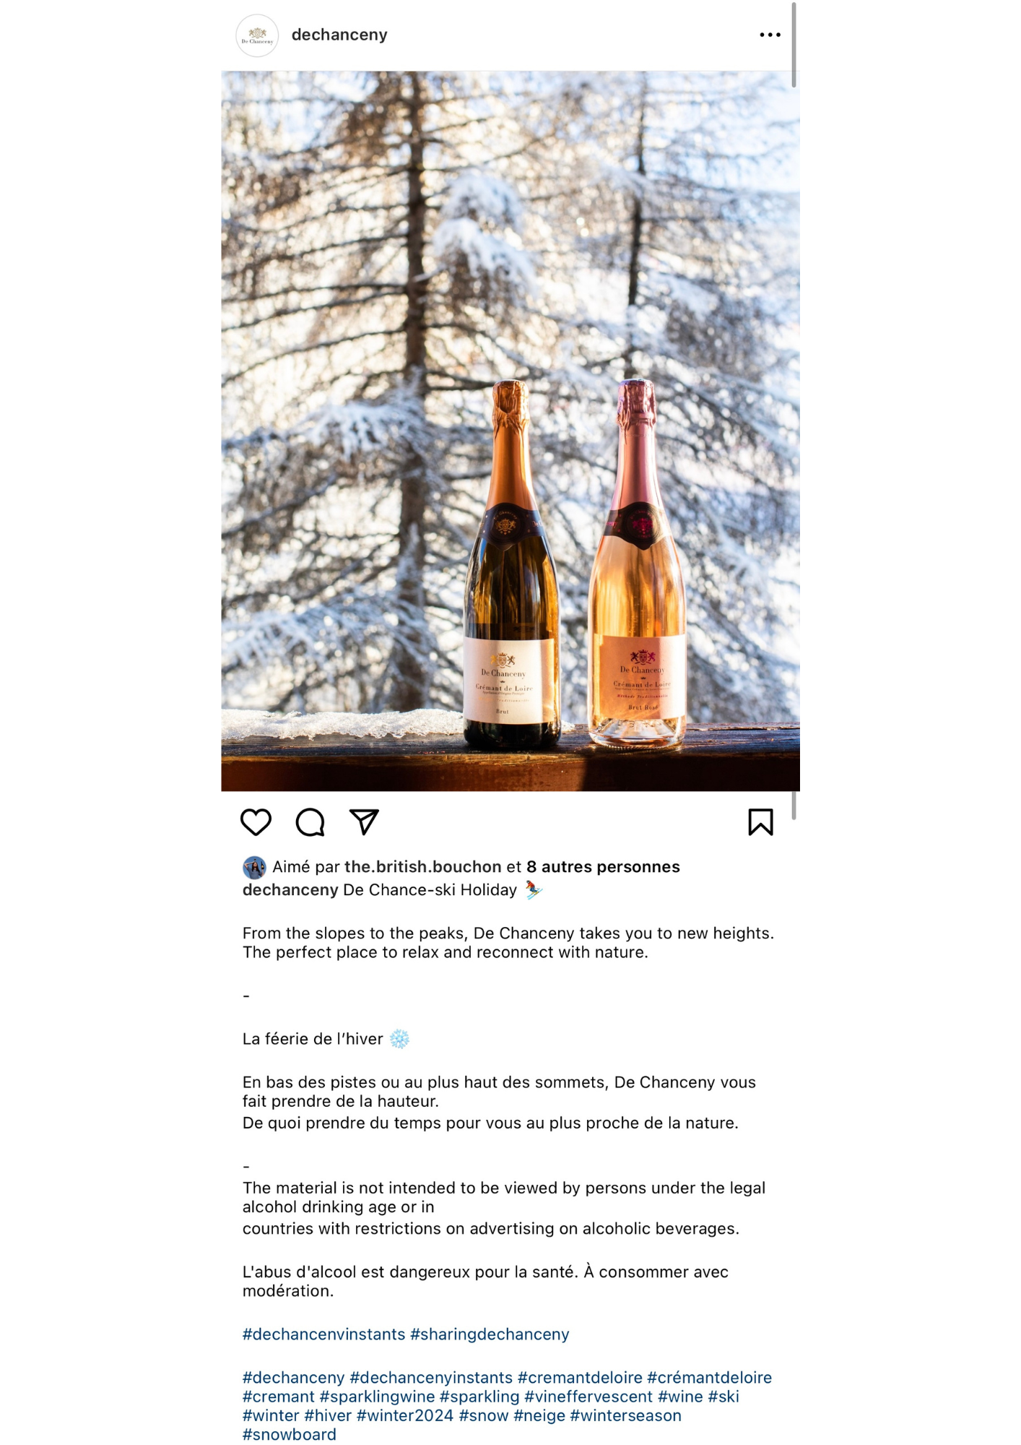Open the #sharingdechanceny hashtag
The height and width of the screenshot is (1445, 1021).
[490, 1334]
